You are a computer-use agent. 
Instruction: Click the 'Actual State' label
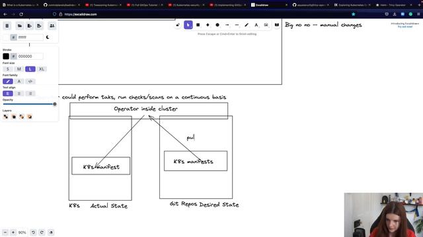click(x=108, y=206)
